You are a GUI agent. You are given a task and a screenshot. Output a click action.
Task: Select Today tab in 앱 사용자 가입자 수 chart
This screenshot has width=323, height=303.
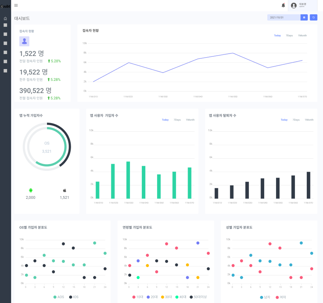(165, 120)
